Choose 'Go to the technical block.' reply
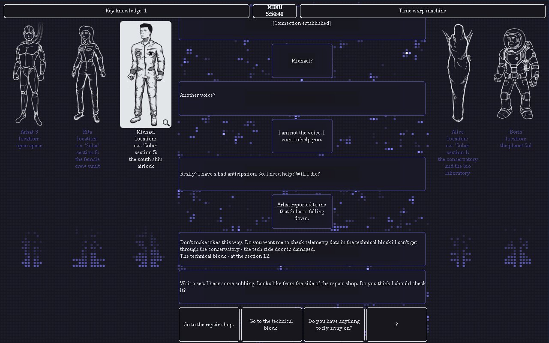Viewport: 549px width, 343px height. (271, 325)
